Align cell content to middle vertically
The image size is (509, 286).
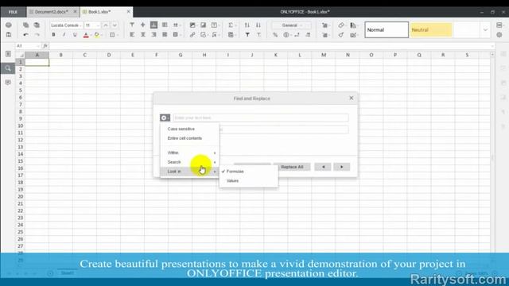coord(143,25)
